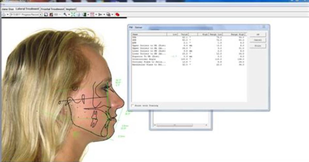Open the Lateral Treatment tab

pos(27,9)
